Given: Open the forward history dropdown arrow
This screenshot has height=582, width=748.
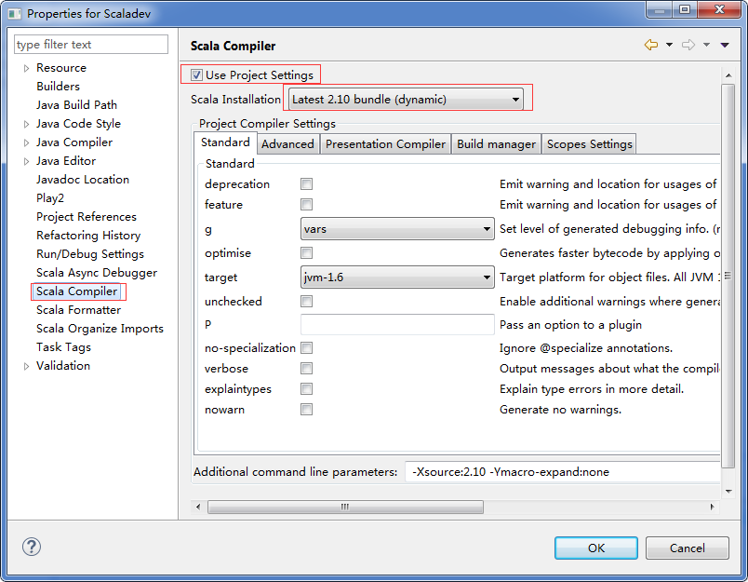Looking at the screenshot, I should tap(706, 45).
